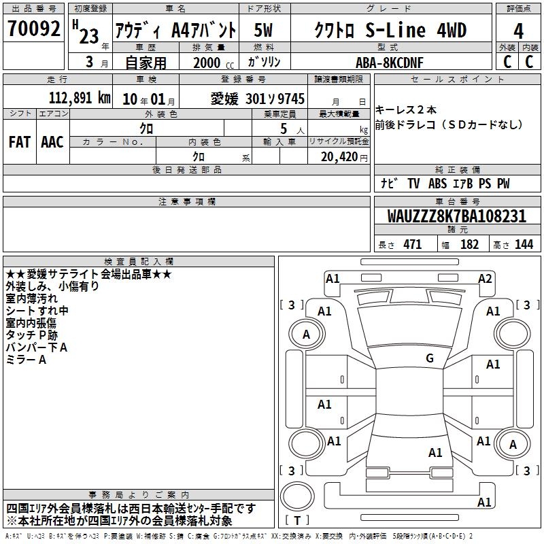Click the A2 damage mark on car diagram
The width and height of the screenshot is (544, 544).
[x=485, y=278]
